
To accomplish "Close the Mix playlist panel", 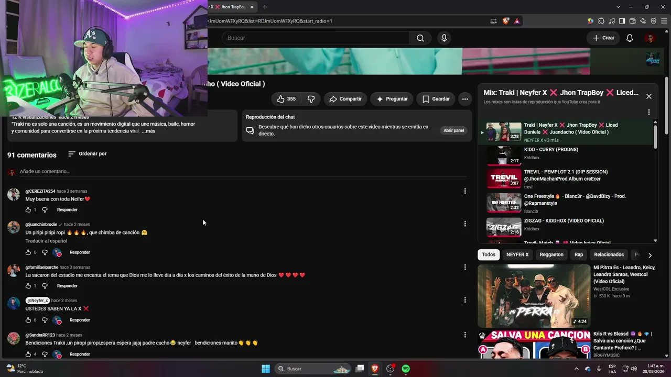I will [648, 96].
